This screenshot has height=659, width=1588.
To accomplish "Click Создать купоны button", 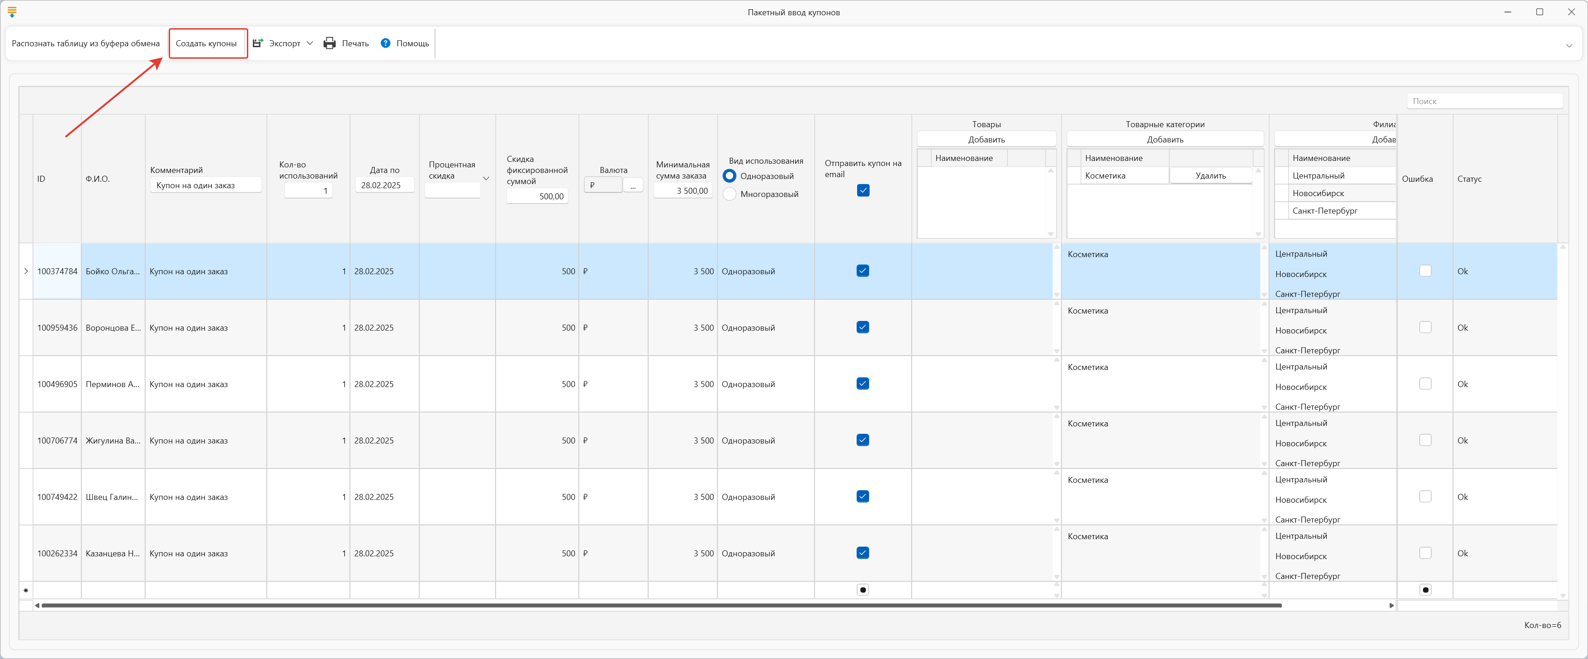I will [x=206, y=43].
